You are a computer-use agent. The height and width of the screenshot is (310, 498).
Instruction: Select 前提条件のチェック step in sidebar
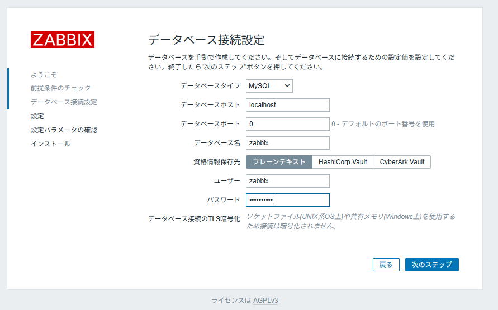point(61,88)
